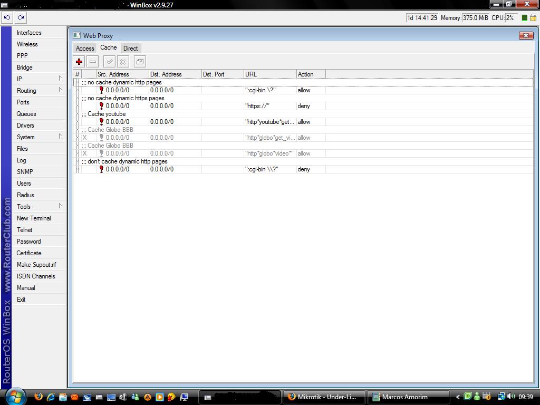Select the Cache tab
This screenshot has width=540, height=405.
pyautogui.click(x=109, y=47)
